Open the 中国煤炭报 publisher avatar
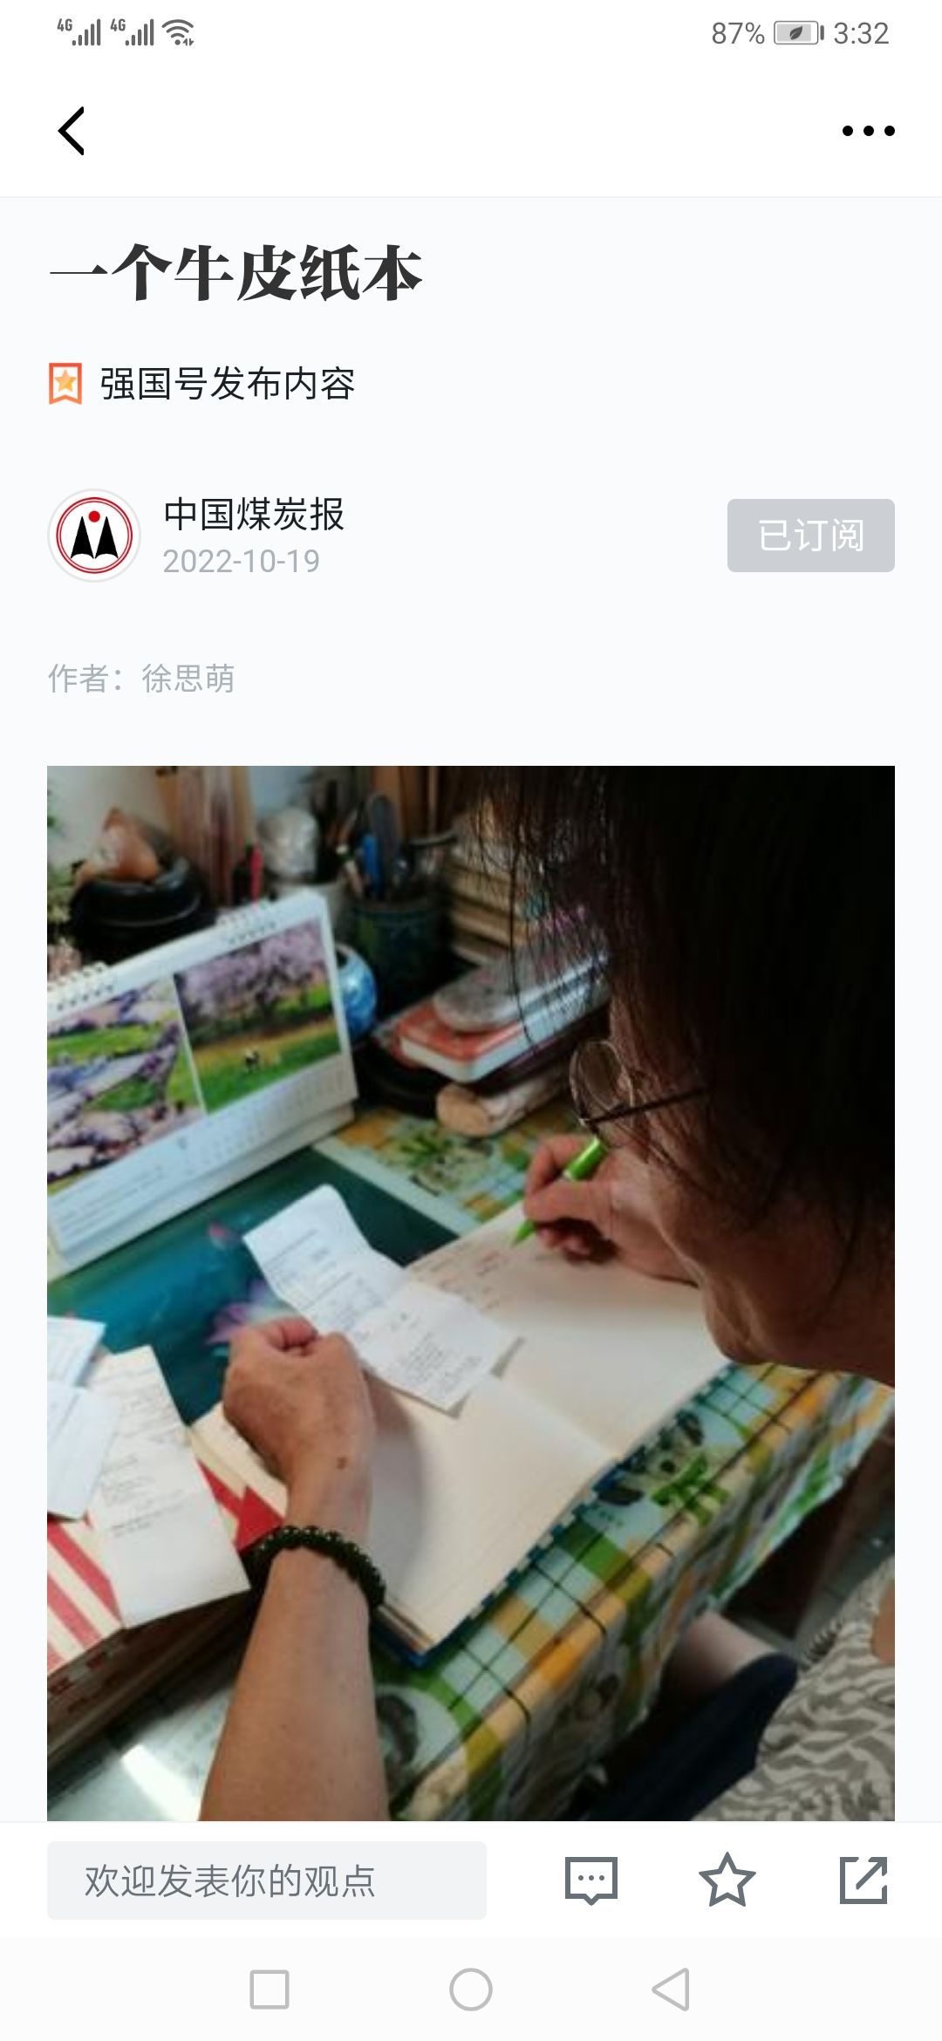This screenshot has height=2041, width=942. tap(94, 535)
